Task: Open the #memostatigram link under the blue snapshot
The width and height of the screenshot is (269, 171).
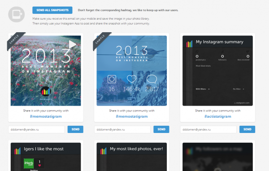Action: click(x=132, y=116)
